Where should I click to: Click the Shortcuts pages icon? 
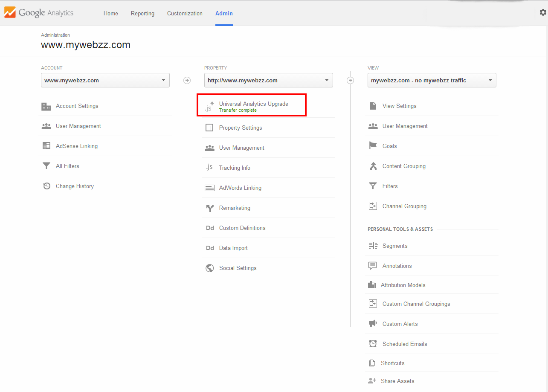coord(372,363)
